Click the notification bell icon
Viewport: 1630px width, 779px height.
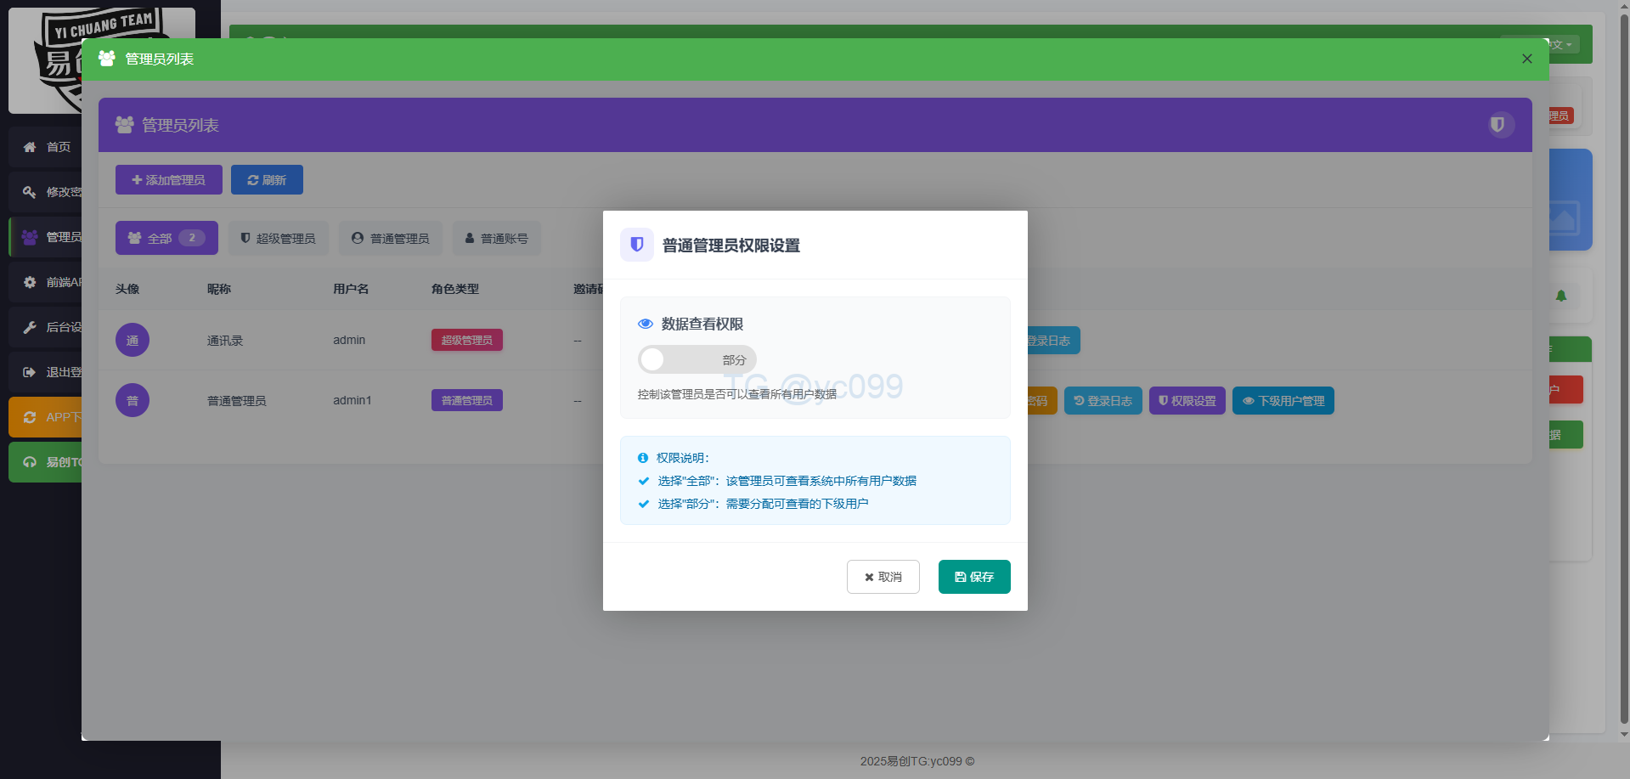point(1560,296)
